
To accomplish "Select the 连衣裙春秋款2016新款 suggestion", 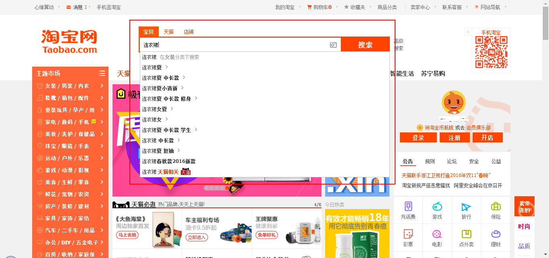I will pyautogui.click(x=265, y=161).
